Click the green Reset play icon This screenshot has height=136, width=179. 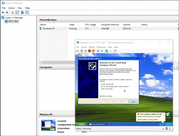102,51
